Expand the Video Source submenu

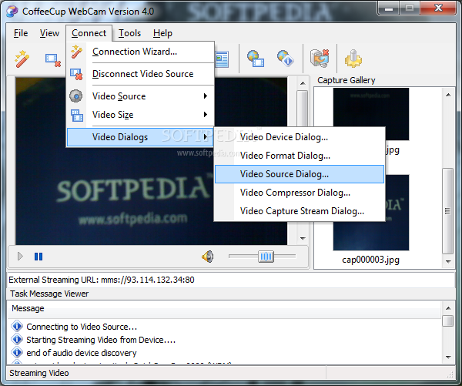140,96
